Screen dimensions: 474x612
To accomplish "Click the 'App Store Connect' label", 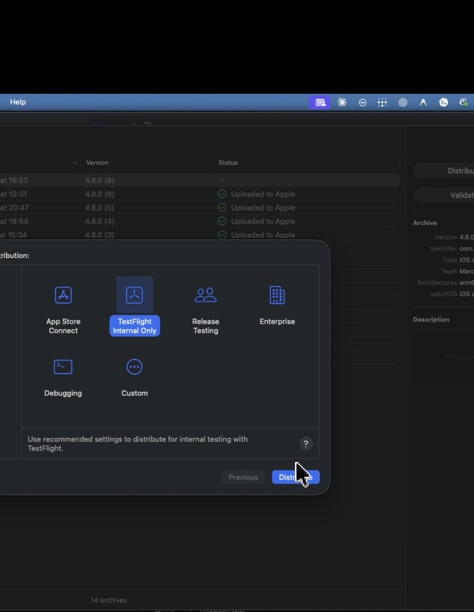I will [x=63, y=326].
